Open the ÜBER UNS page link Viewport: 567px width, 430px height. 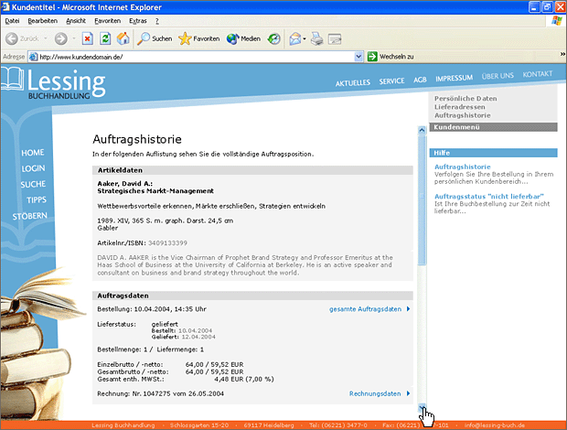[497, 76]
